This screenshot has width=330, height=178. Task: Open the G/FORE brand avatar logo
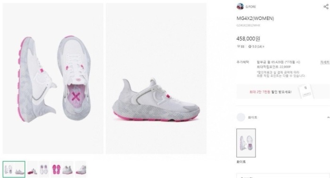click(240, 7)
